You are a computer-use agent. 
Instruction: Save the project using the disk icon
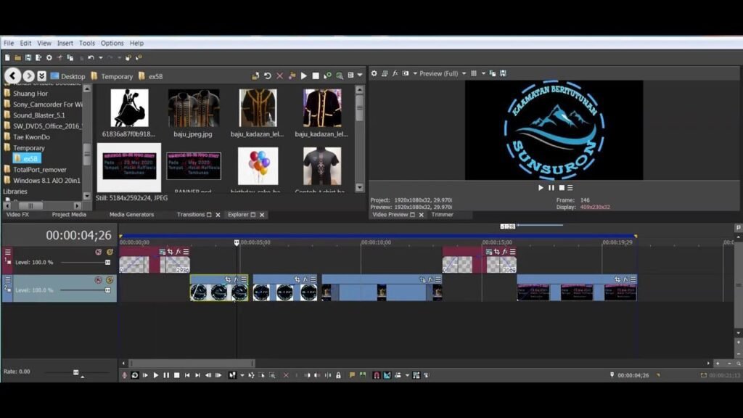(x=28, y=58)
